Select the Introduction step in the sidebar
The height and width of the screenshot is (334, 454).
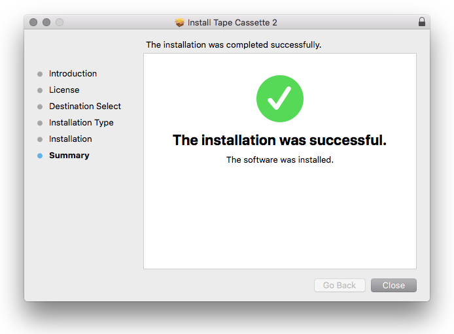[73, 74]
